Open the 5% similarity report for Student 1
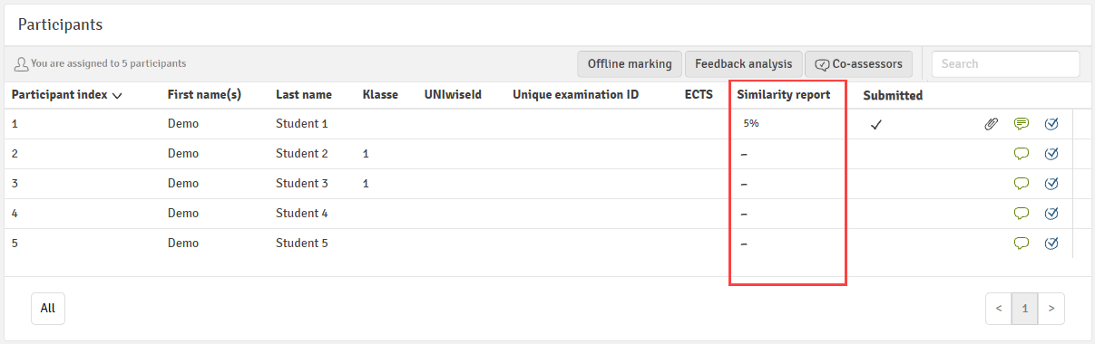Screen dimensions: 1095x344 pos(751,124)
